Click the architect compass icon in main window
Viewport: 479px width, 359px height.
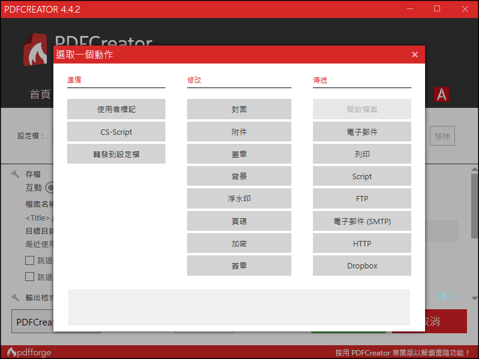(441, 94)
